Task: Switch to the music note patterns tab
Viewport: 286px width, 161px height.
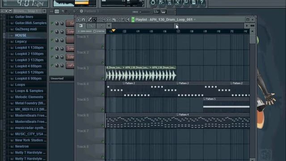Action: click(x=101, y=26)
